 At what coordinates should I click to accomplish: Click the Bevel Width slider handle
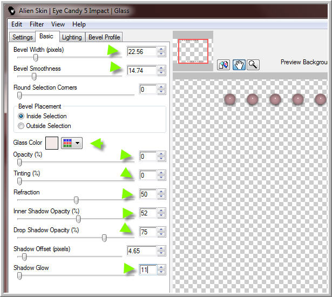point(36,57)
